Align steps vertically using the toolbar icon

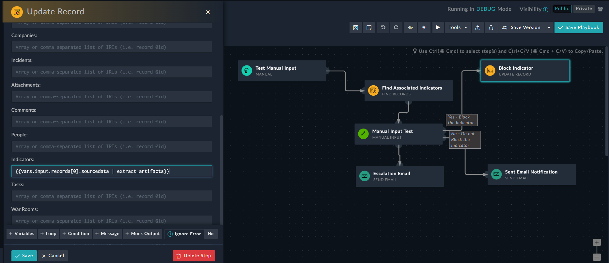424,28
